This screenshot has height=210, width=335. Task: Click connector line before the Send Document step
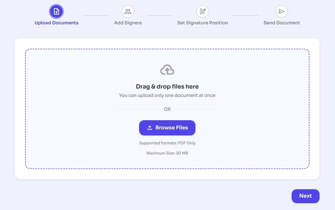tap(246, 15)
